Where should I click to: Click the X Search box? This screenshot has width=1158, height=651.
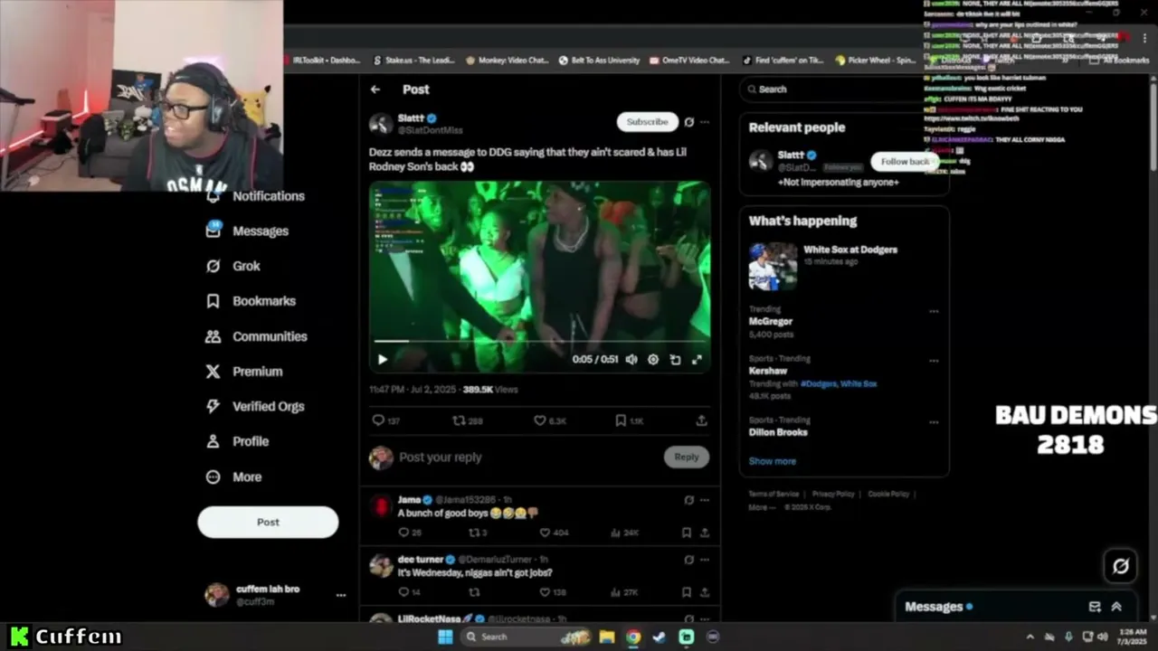pyautogui.click(x=843, y=90)
